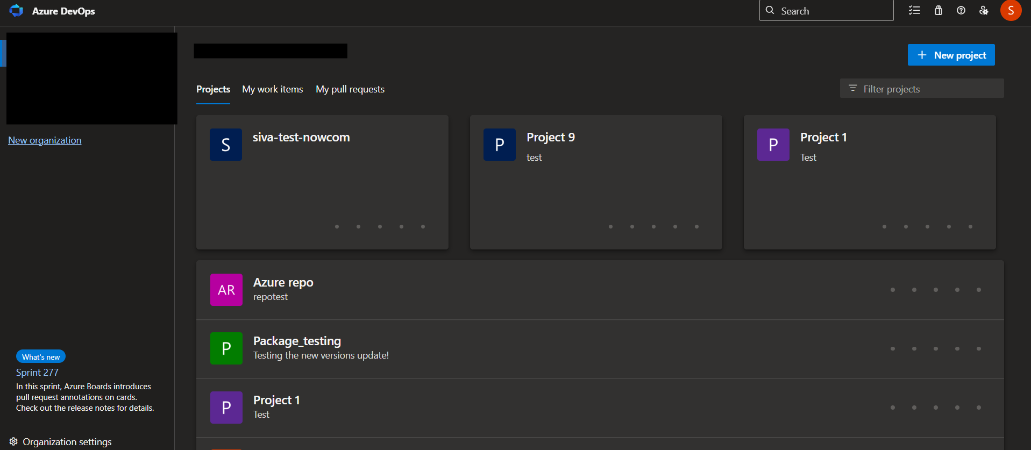This screenshot has width=1031, height=450.
Task: Open the Project 9 title link
Action: (x=551, y=137)
